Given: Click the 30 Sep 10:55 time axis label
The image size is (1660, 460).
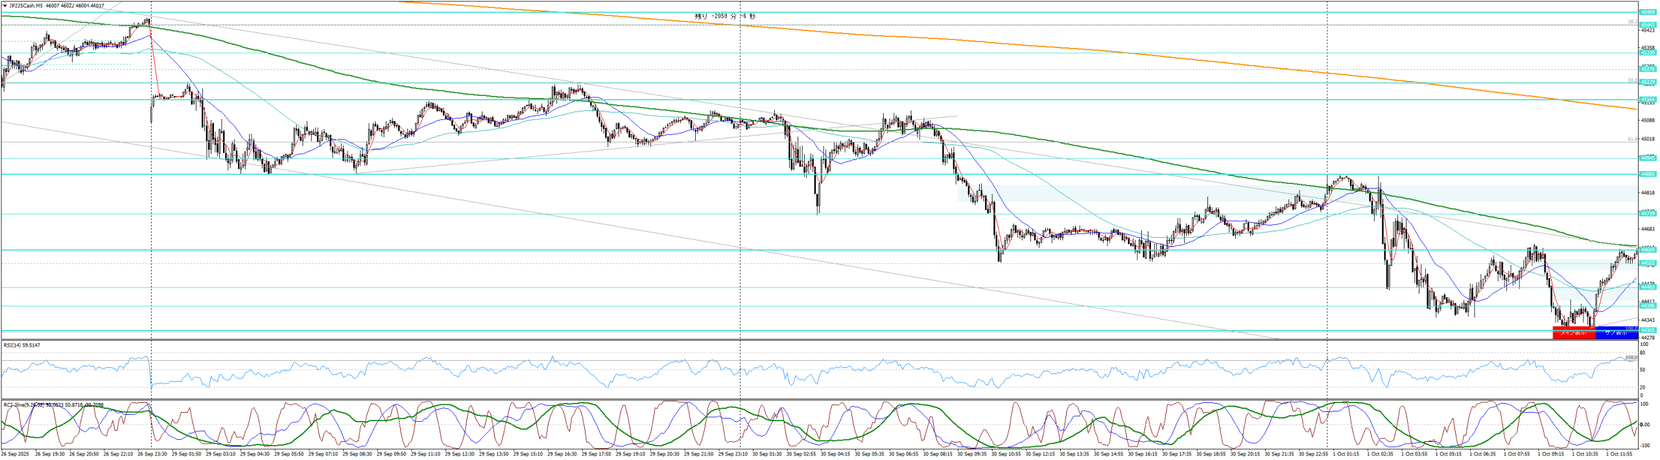Looking at the screenshot, I should coord(1005,454).
